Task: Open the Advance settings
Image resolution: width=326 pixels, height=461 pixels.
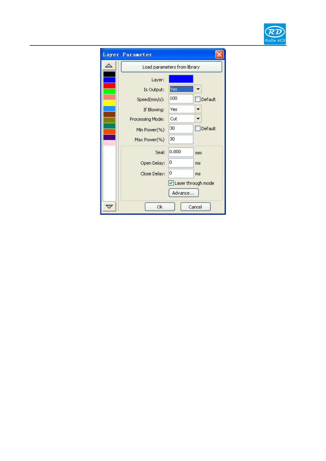Action: (x=183, y=193)
